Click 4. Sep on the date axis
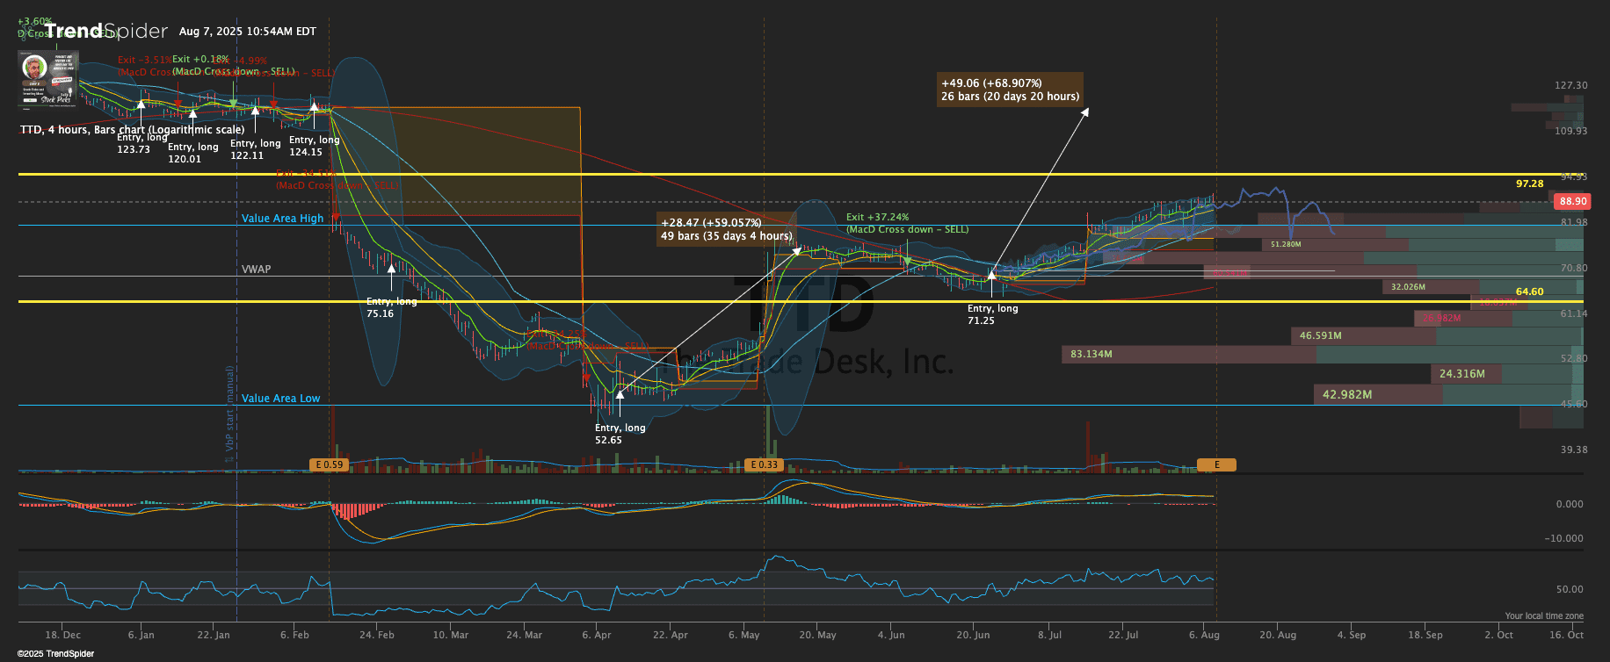The image size is (1610, 662). 1352,635
